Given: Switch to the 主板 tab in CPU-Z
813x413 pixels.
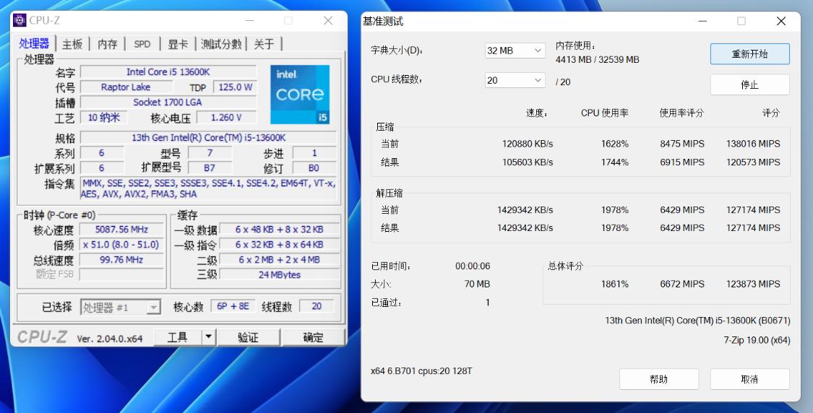Looking at the screenshot, I should (x=72, y=44).
